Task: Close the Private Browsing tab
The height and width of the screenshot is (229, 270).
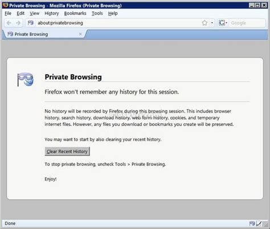Action: [80, 34]
